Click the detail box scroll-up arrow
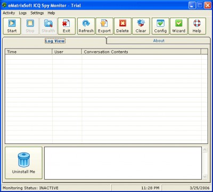Image resolution: width=213 pixels, height=192 pixels. coord(204,150)
